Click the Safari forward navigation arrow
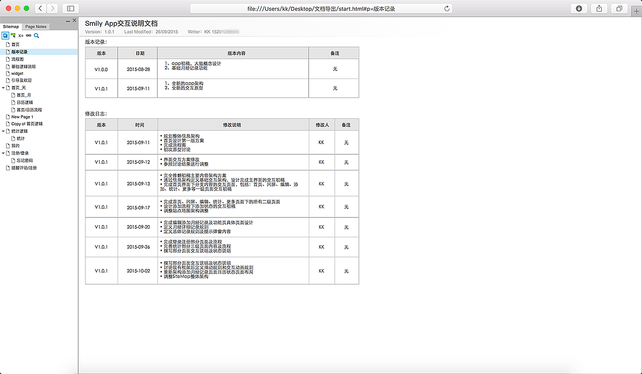Screen dimensions: 642x374 click(53, 9)
